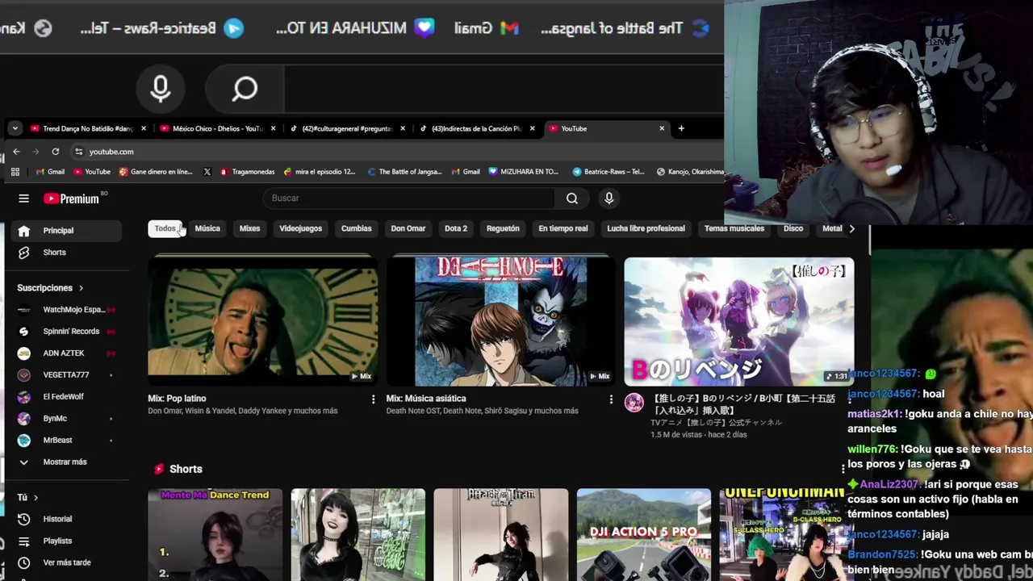The height and width of the screenshot is (581, 1033).
Task: Play the Death Note mix thumbnail
Action: [500, 321]
